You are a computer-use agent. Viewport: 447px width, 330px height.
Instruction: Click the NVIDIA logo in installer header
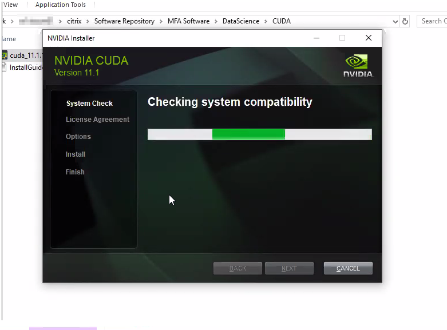pos(358,65)
